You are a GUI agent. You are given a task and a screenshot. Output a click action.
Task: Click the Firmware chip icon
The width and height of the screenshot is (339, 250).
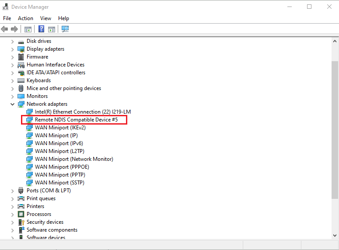tap(21, 57)
